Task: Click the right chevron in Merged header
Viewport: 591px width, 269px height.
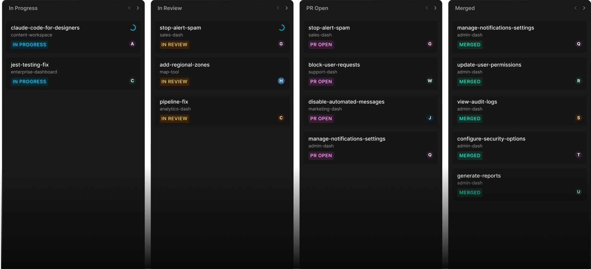Action: pyautogui.click(x=584, y=8)
